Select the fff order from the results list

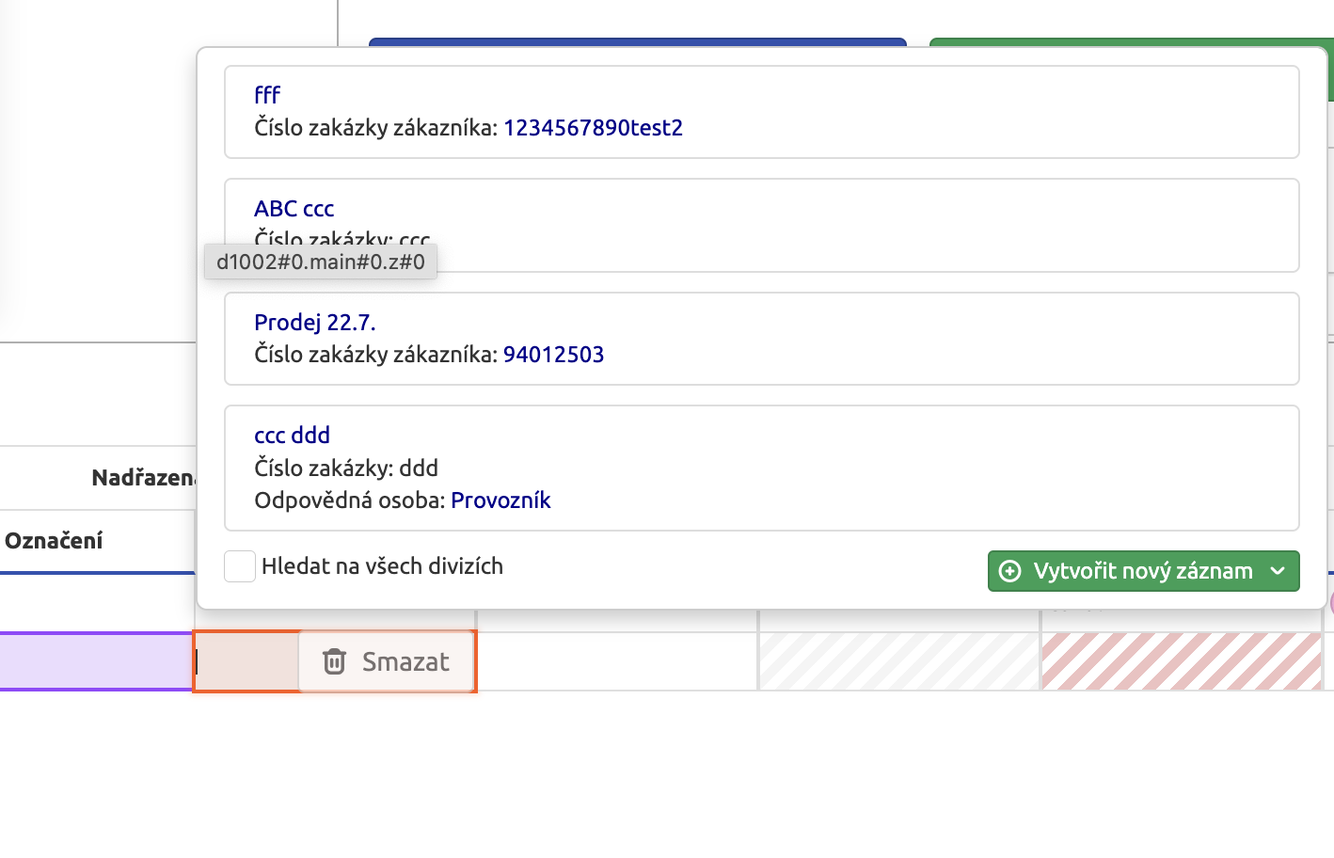pos(266,94)
